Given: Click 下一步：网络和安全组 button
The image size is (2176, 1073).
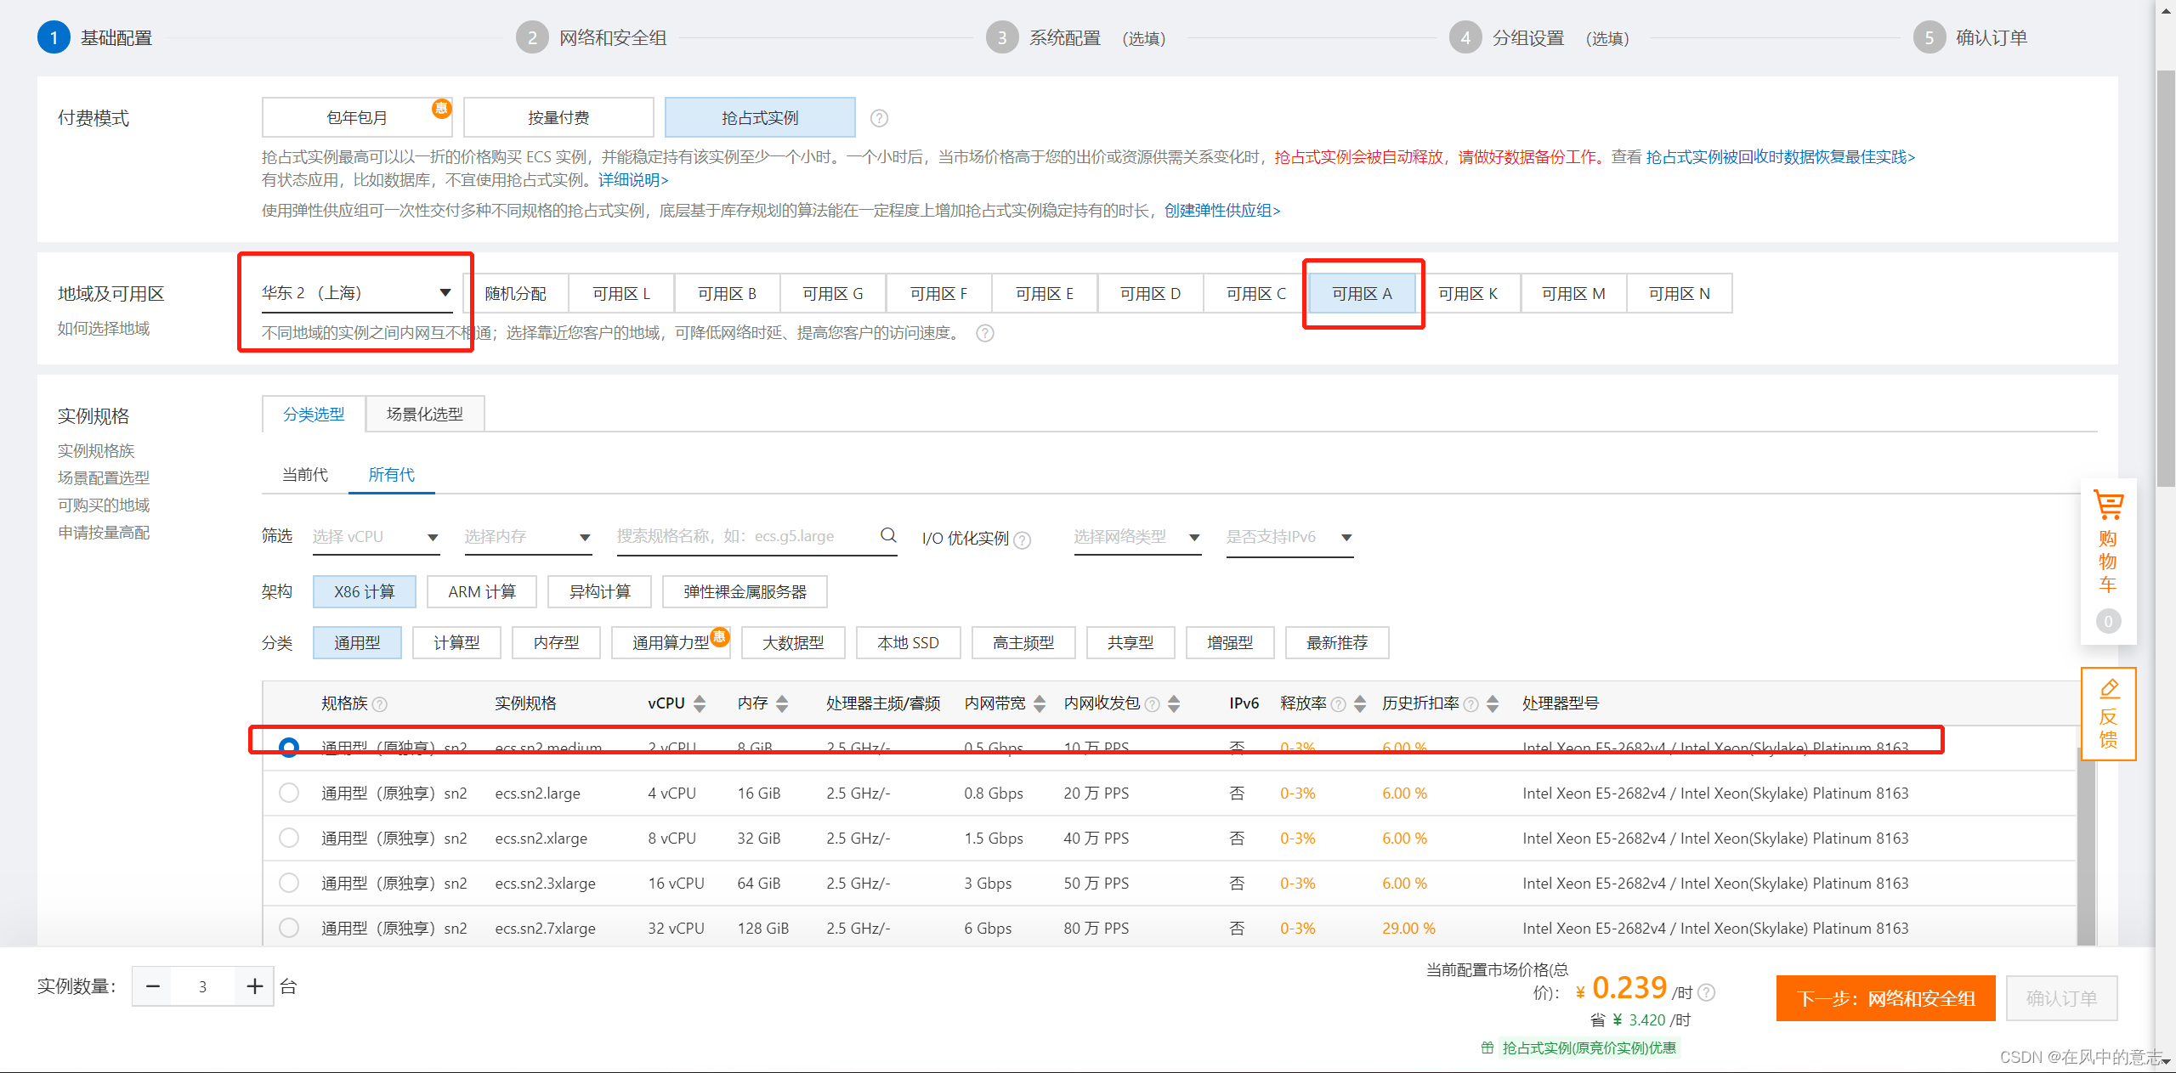Looking at the screenshot, I should 1885,998.
